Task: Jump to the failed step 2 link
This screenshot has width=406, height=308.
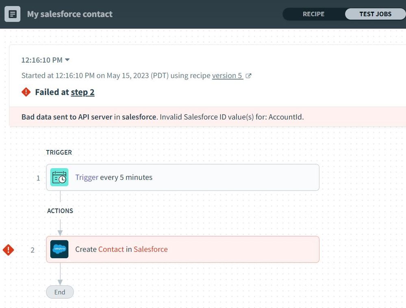Action: click(x=83, y=92)
